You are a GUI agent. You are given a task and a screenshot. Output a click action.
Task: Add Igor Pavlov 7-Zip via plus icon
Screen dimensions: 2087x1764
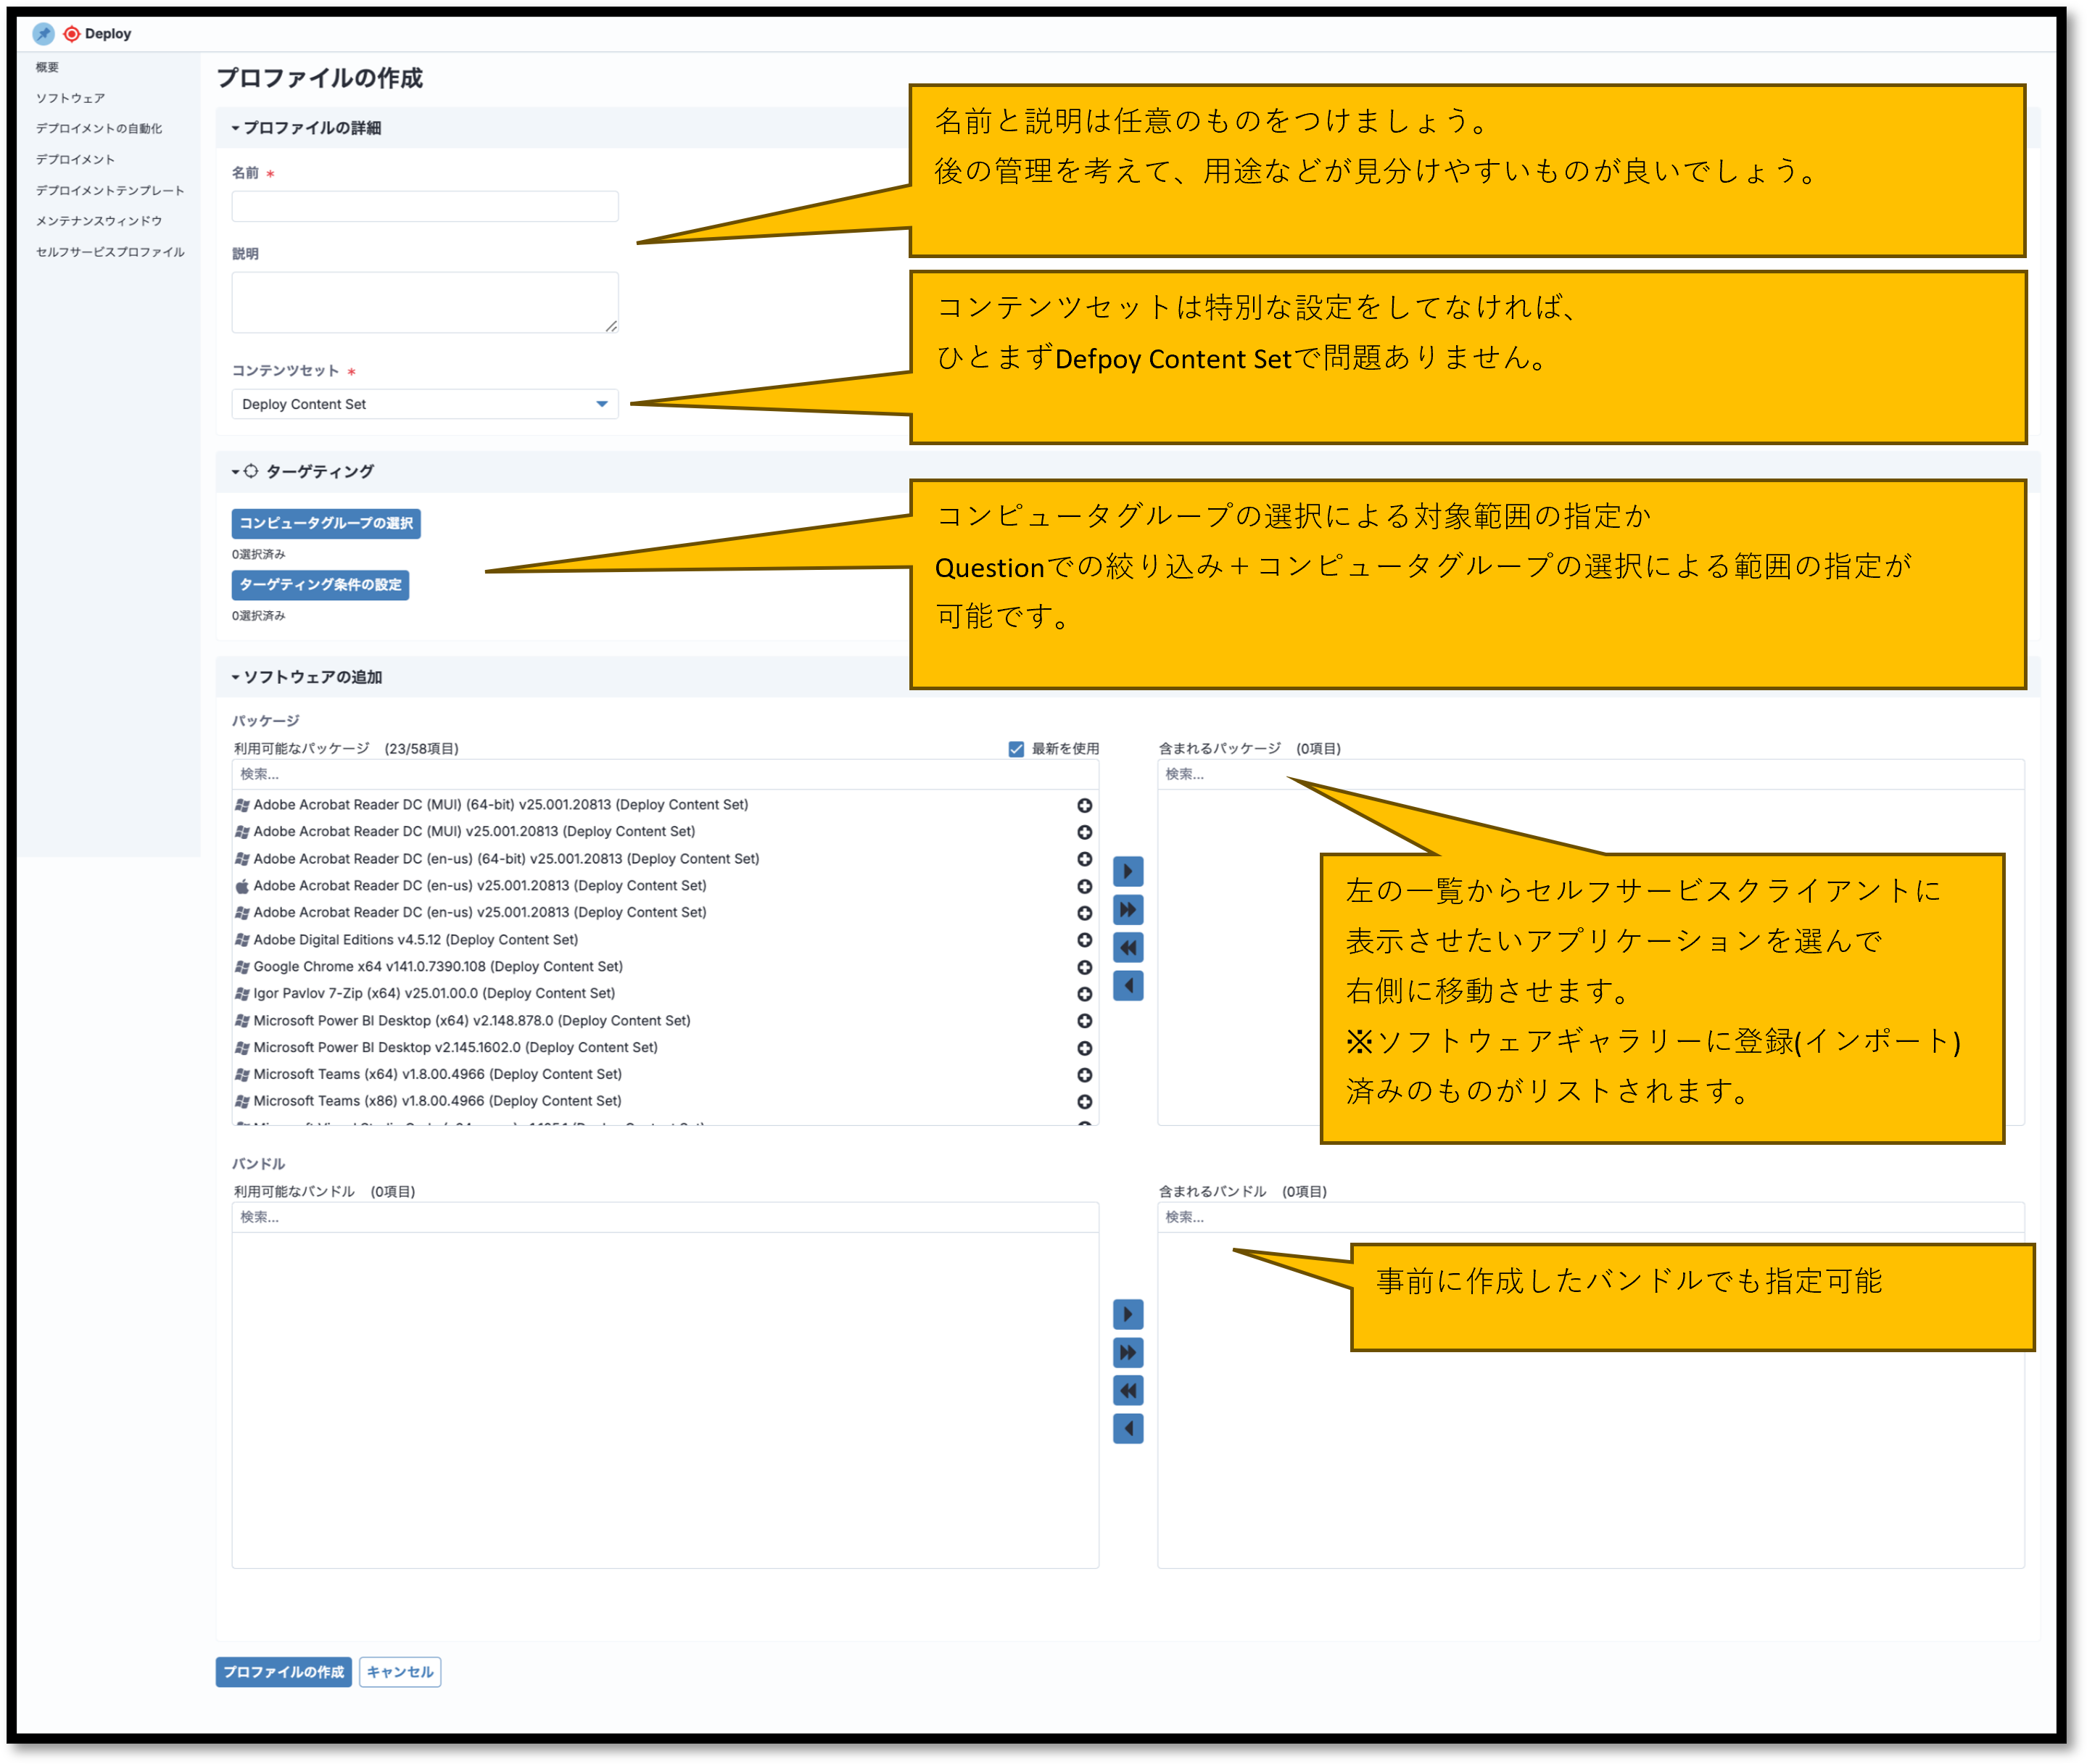click(1084, 994)
